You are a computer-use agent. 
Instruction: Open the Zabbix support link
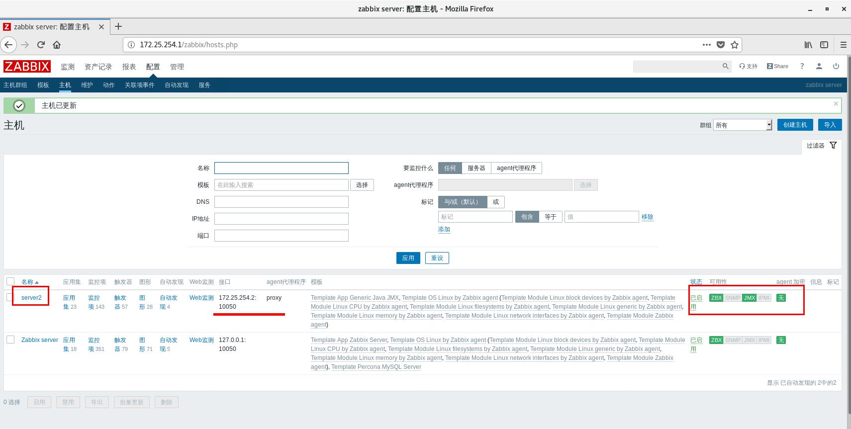pos(748,66)
